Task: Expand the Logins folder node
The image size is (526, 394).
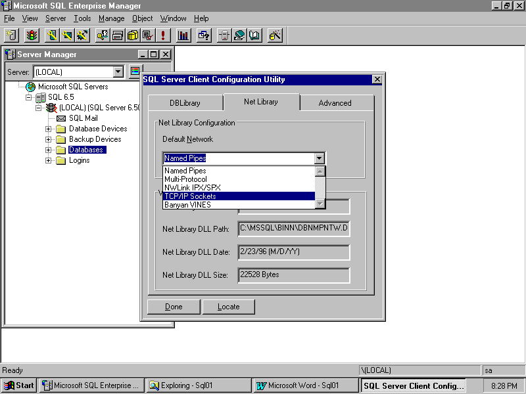Action: point(48,160)
